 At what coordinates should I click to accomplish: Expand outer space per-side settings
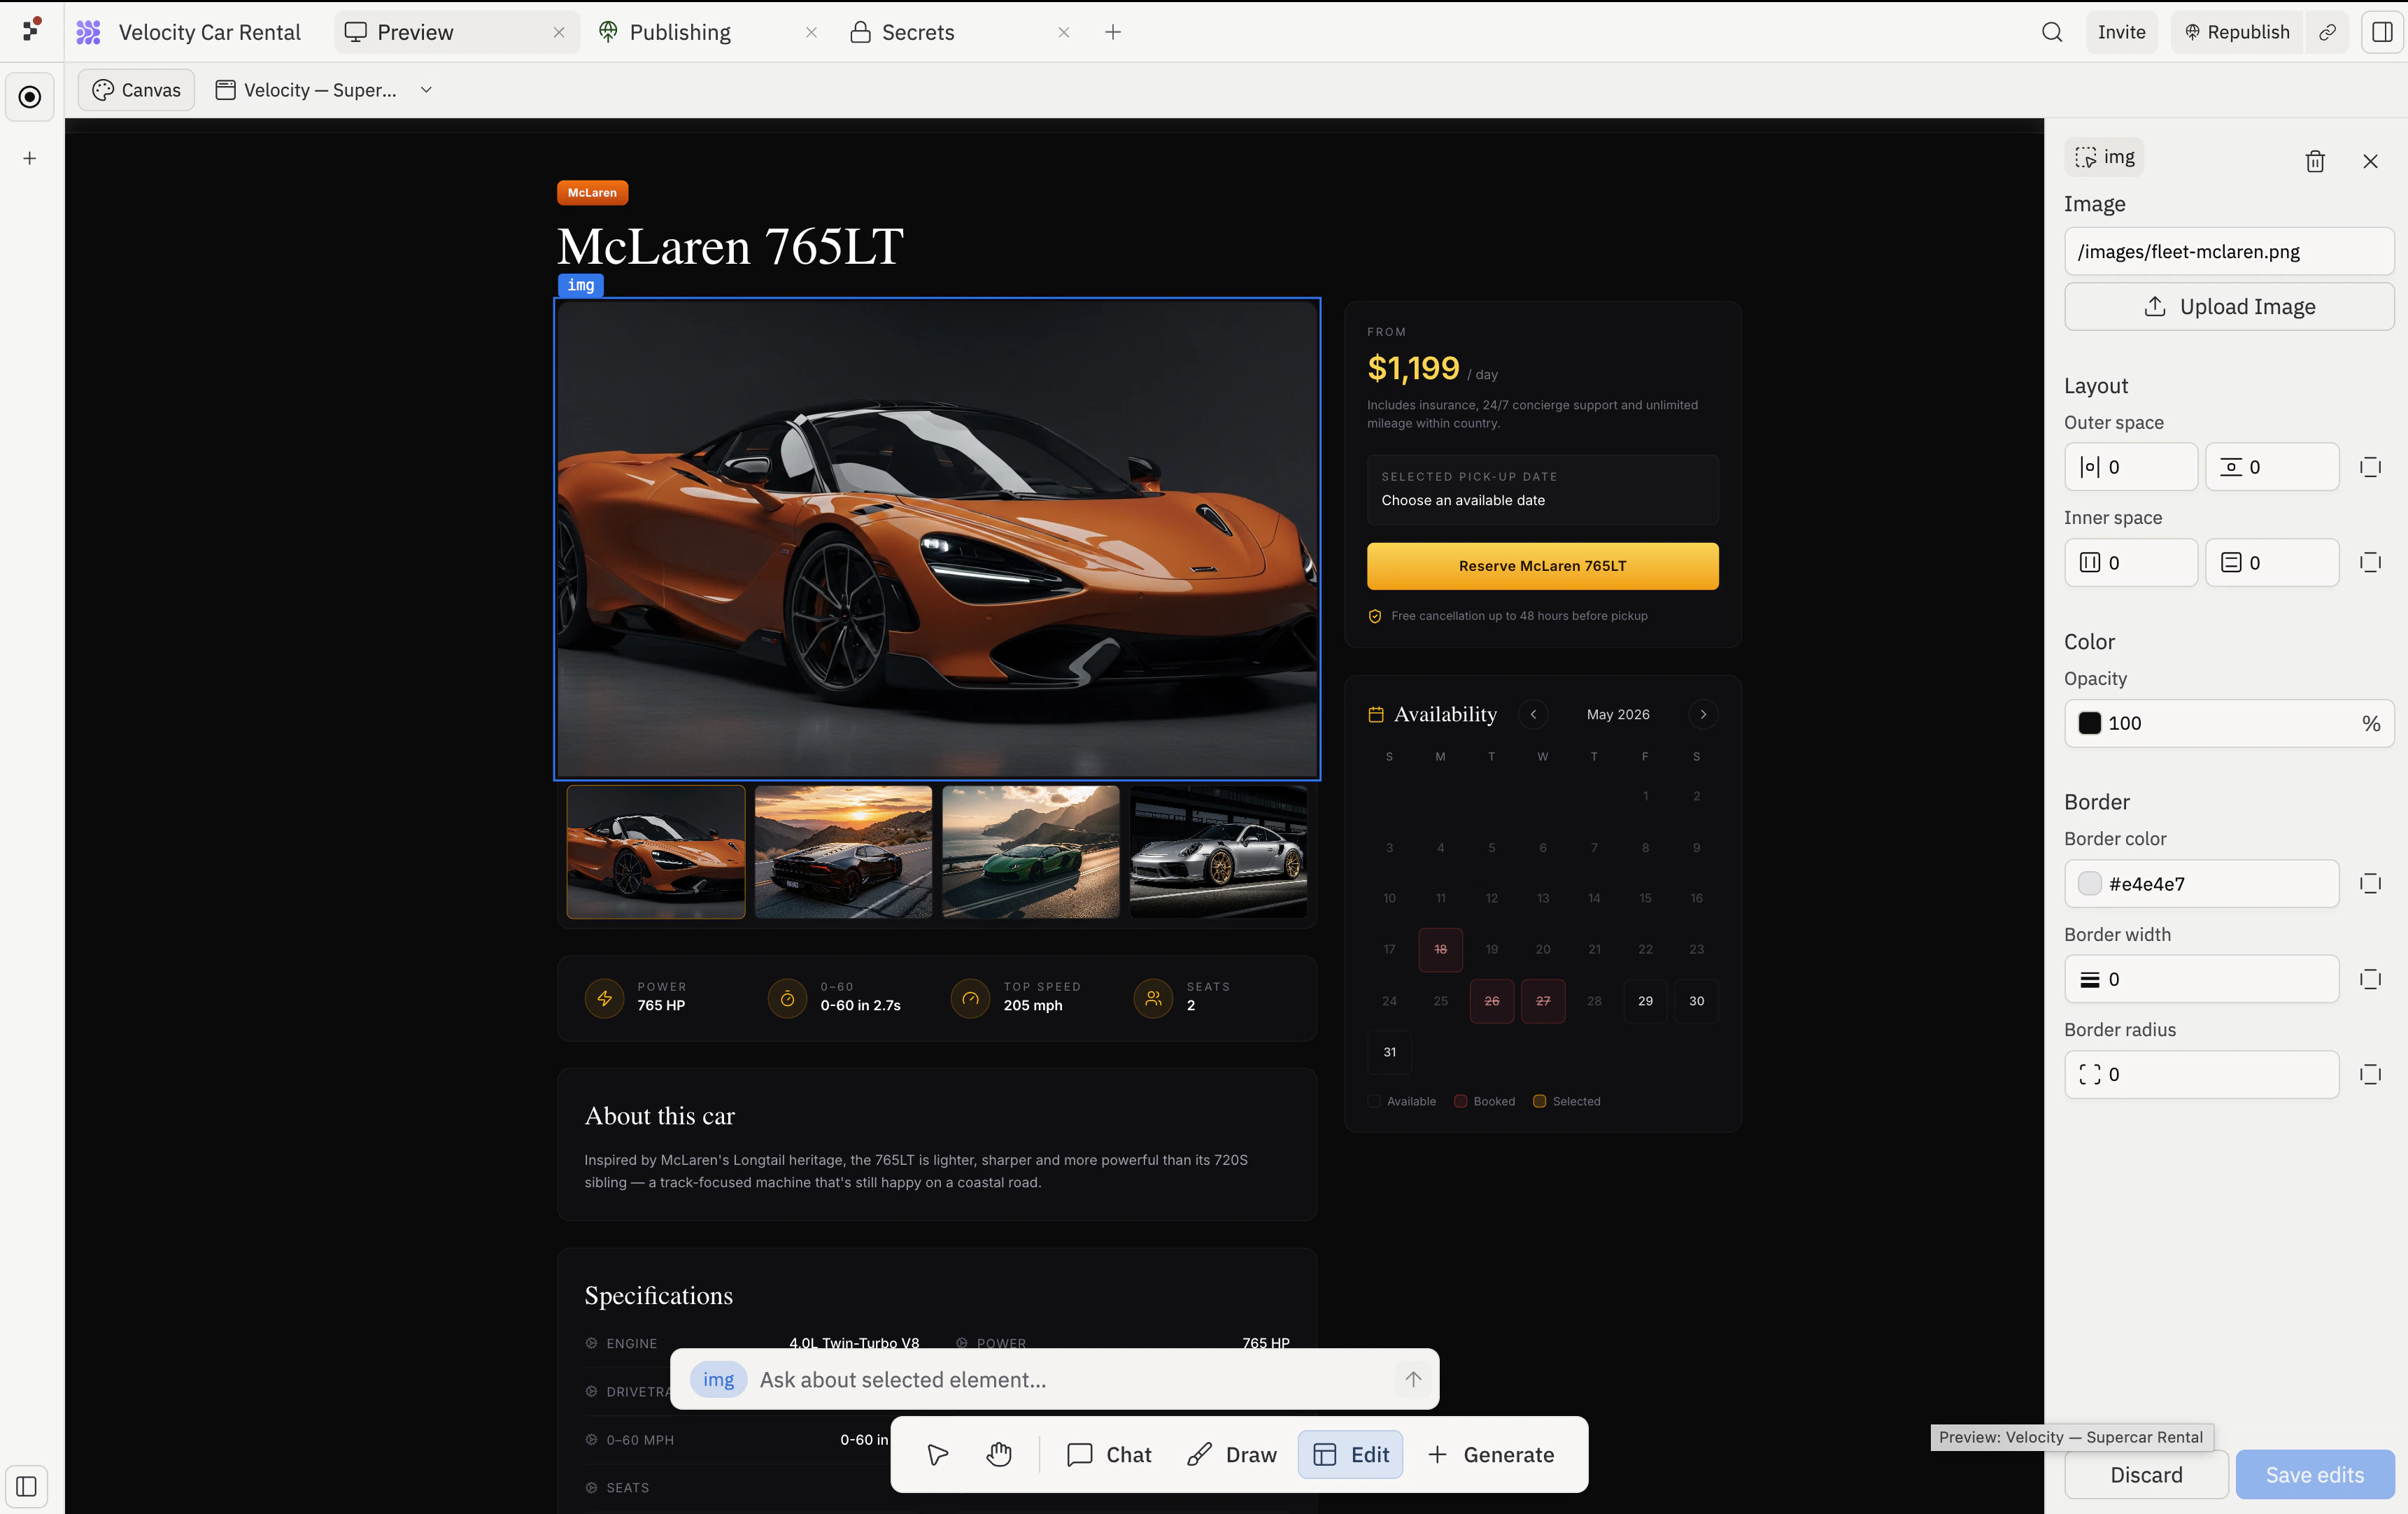(2370, 466)
